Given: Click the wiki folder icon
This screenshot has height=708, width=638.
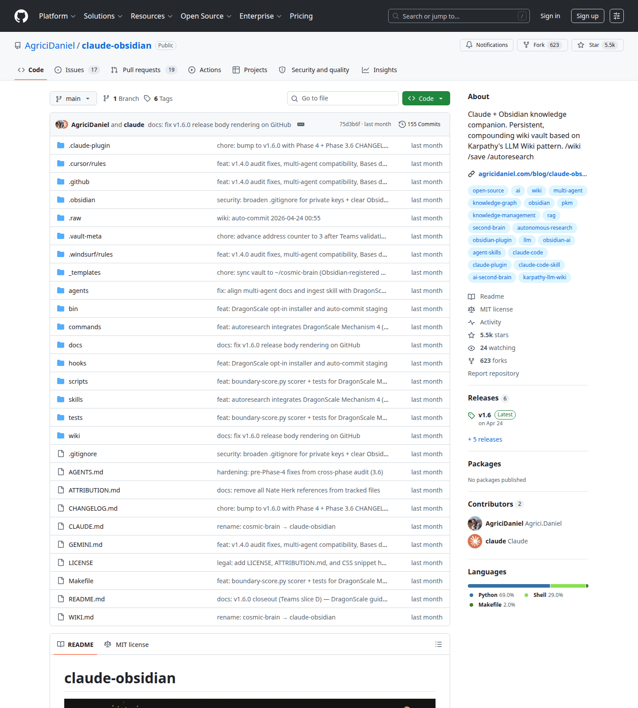Looking at the screenshot, I should [x=61, y=435].
